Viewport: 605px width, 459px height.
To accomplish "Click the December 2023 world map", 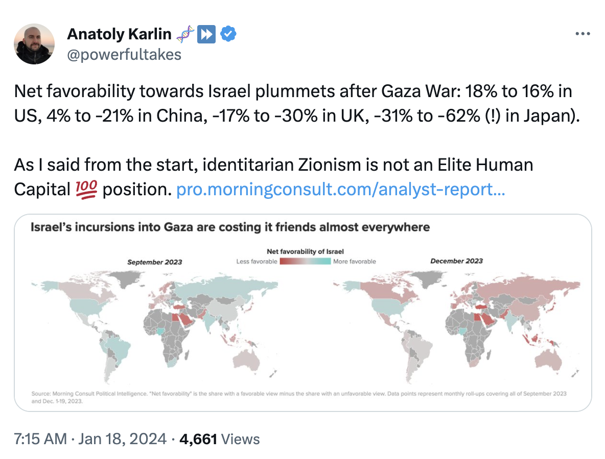I will coord(457,327).
